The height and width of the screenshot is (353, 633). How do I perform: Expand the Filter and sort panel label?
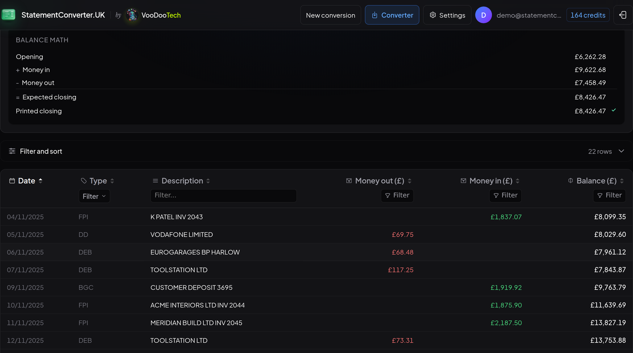click(41, 151)
